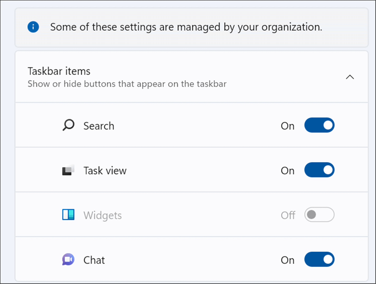Click the Chat label text
The image size is (376, 284).
pos(94,260)
